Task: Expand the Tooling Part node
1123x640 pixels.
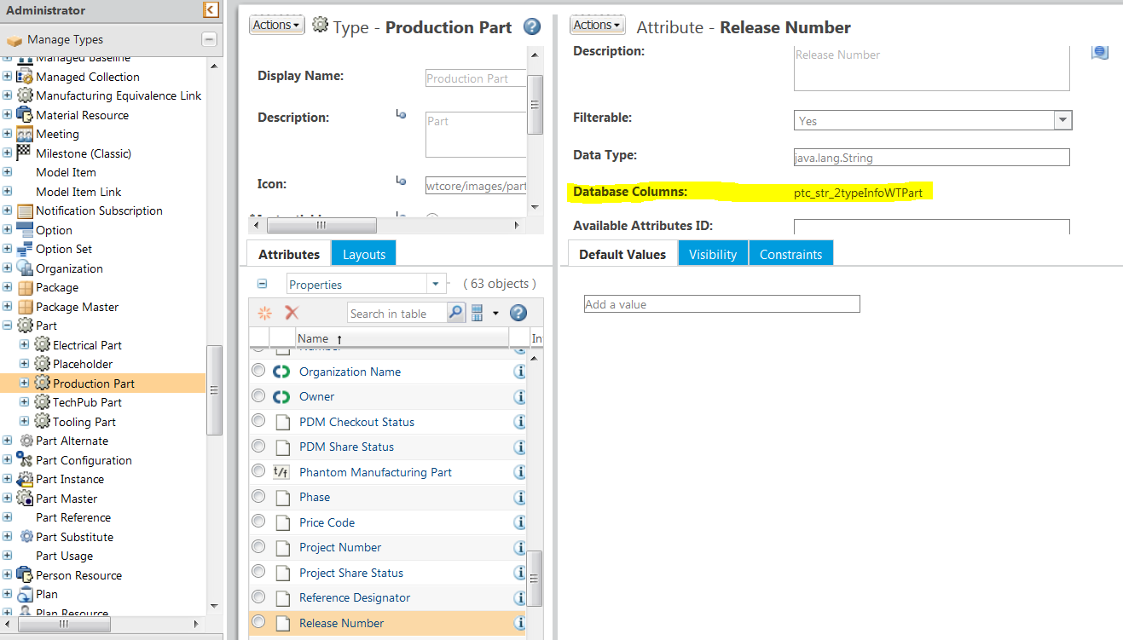Action: coord(24,422)
